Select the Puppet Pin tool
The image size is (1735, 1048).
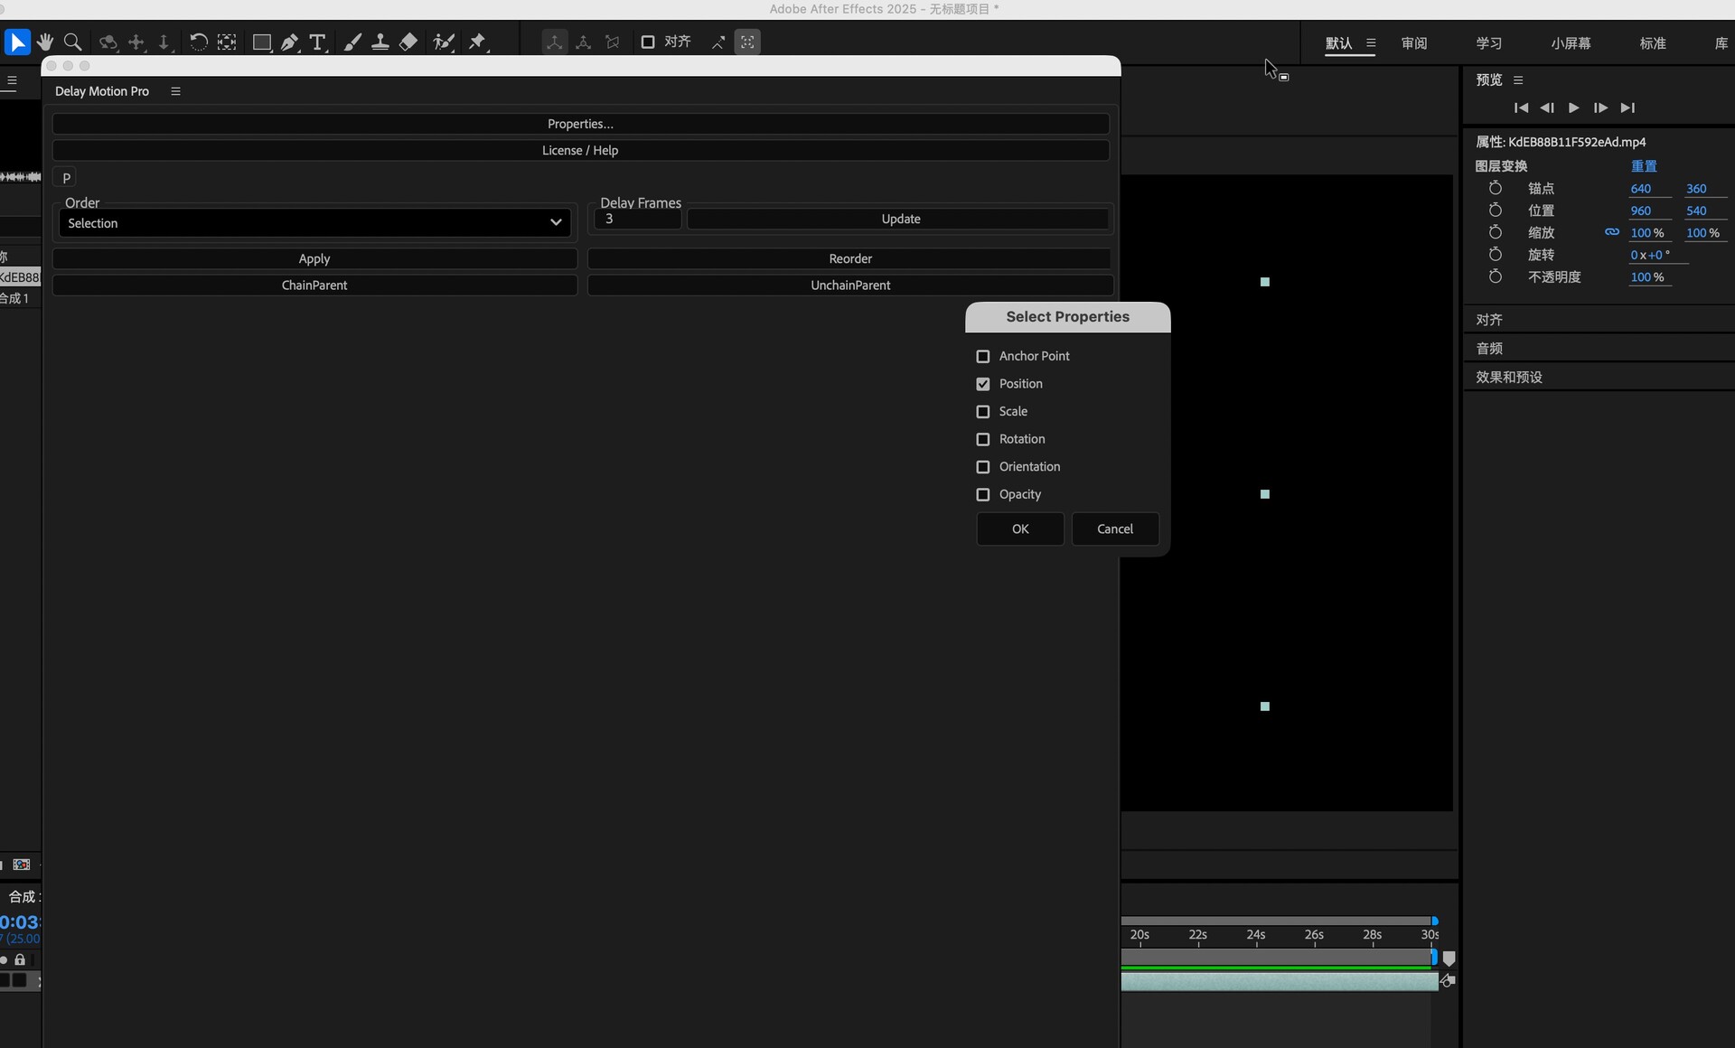477,42
